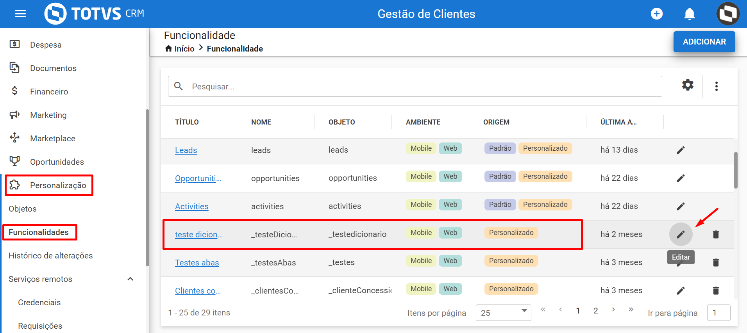Click the search magnifier icon
The height and width of the screenshot is (333, 747).
pos(179,86)
